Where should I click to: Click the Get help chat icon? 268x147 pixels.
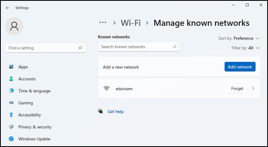point(100,111)
